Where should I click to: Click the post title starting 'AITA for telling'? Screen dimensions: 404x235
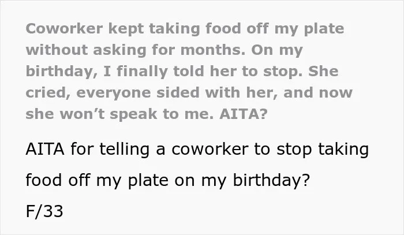[x=197, y=165]
